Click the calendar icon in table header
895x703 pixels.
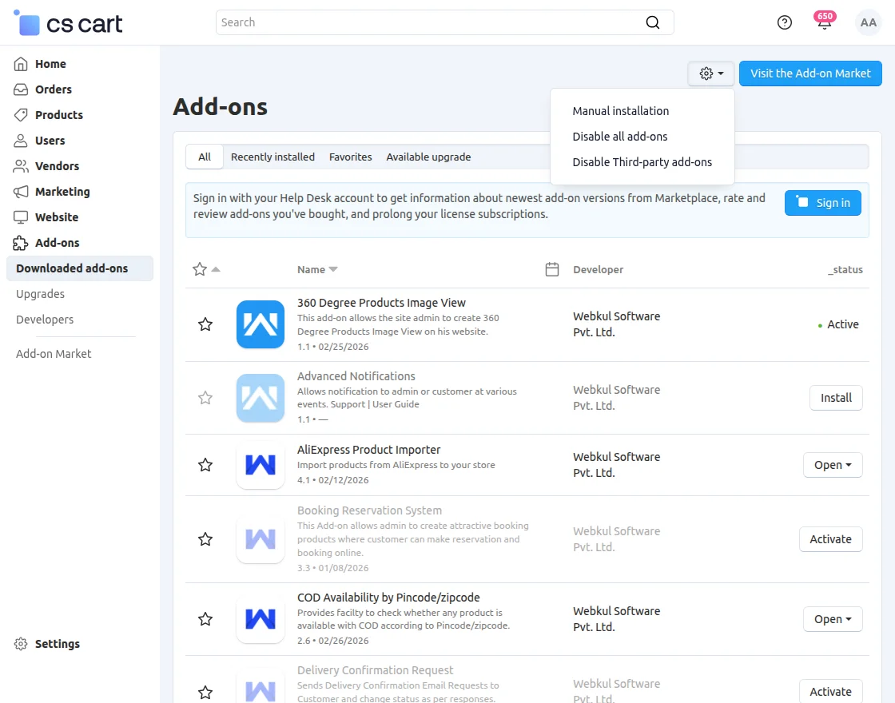551,269
